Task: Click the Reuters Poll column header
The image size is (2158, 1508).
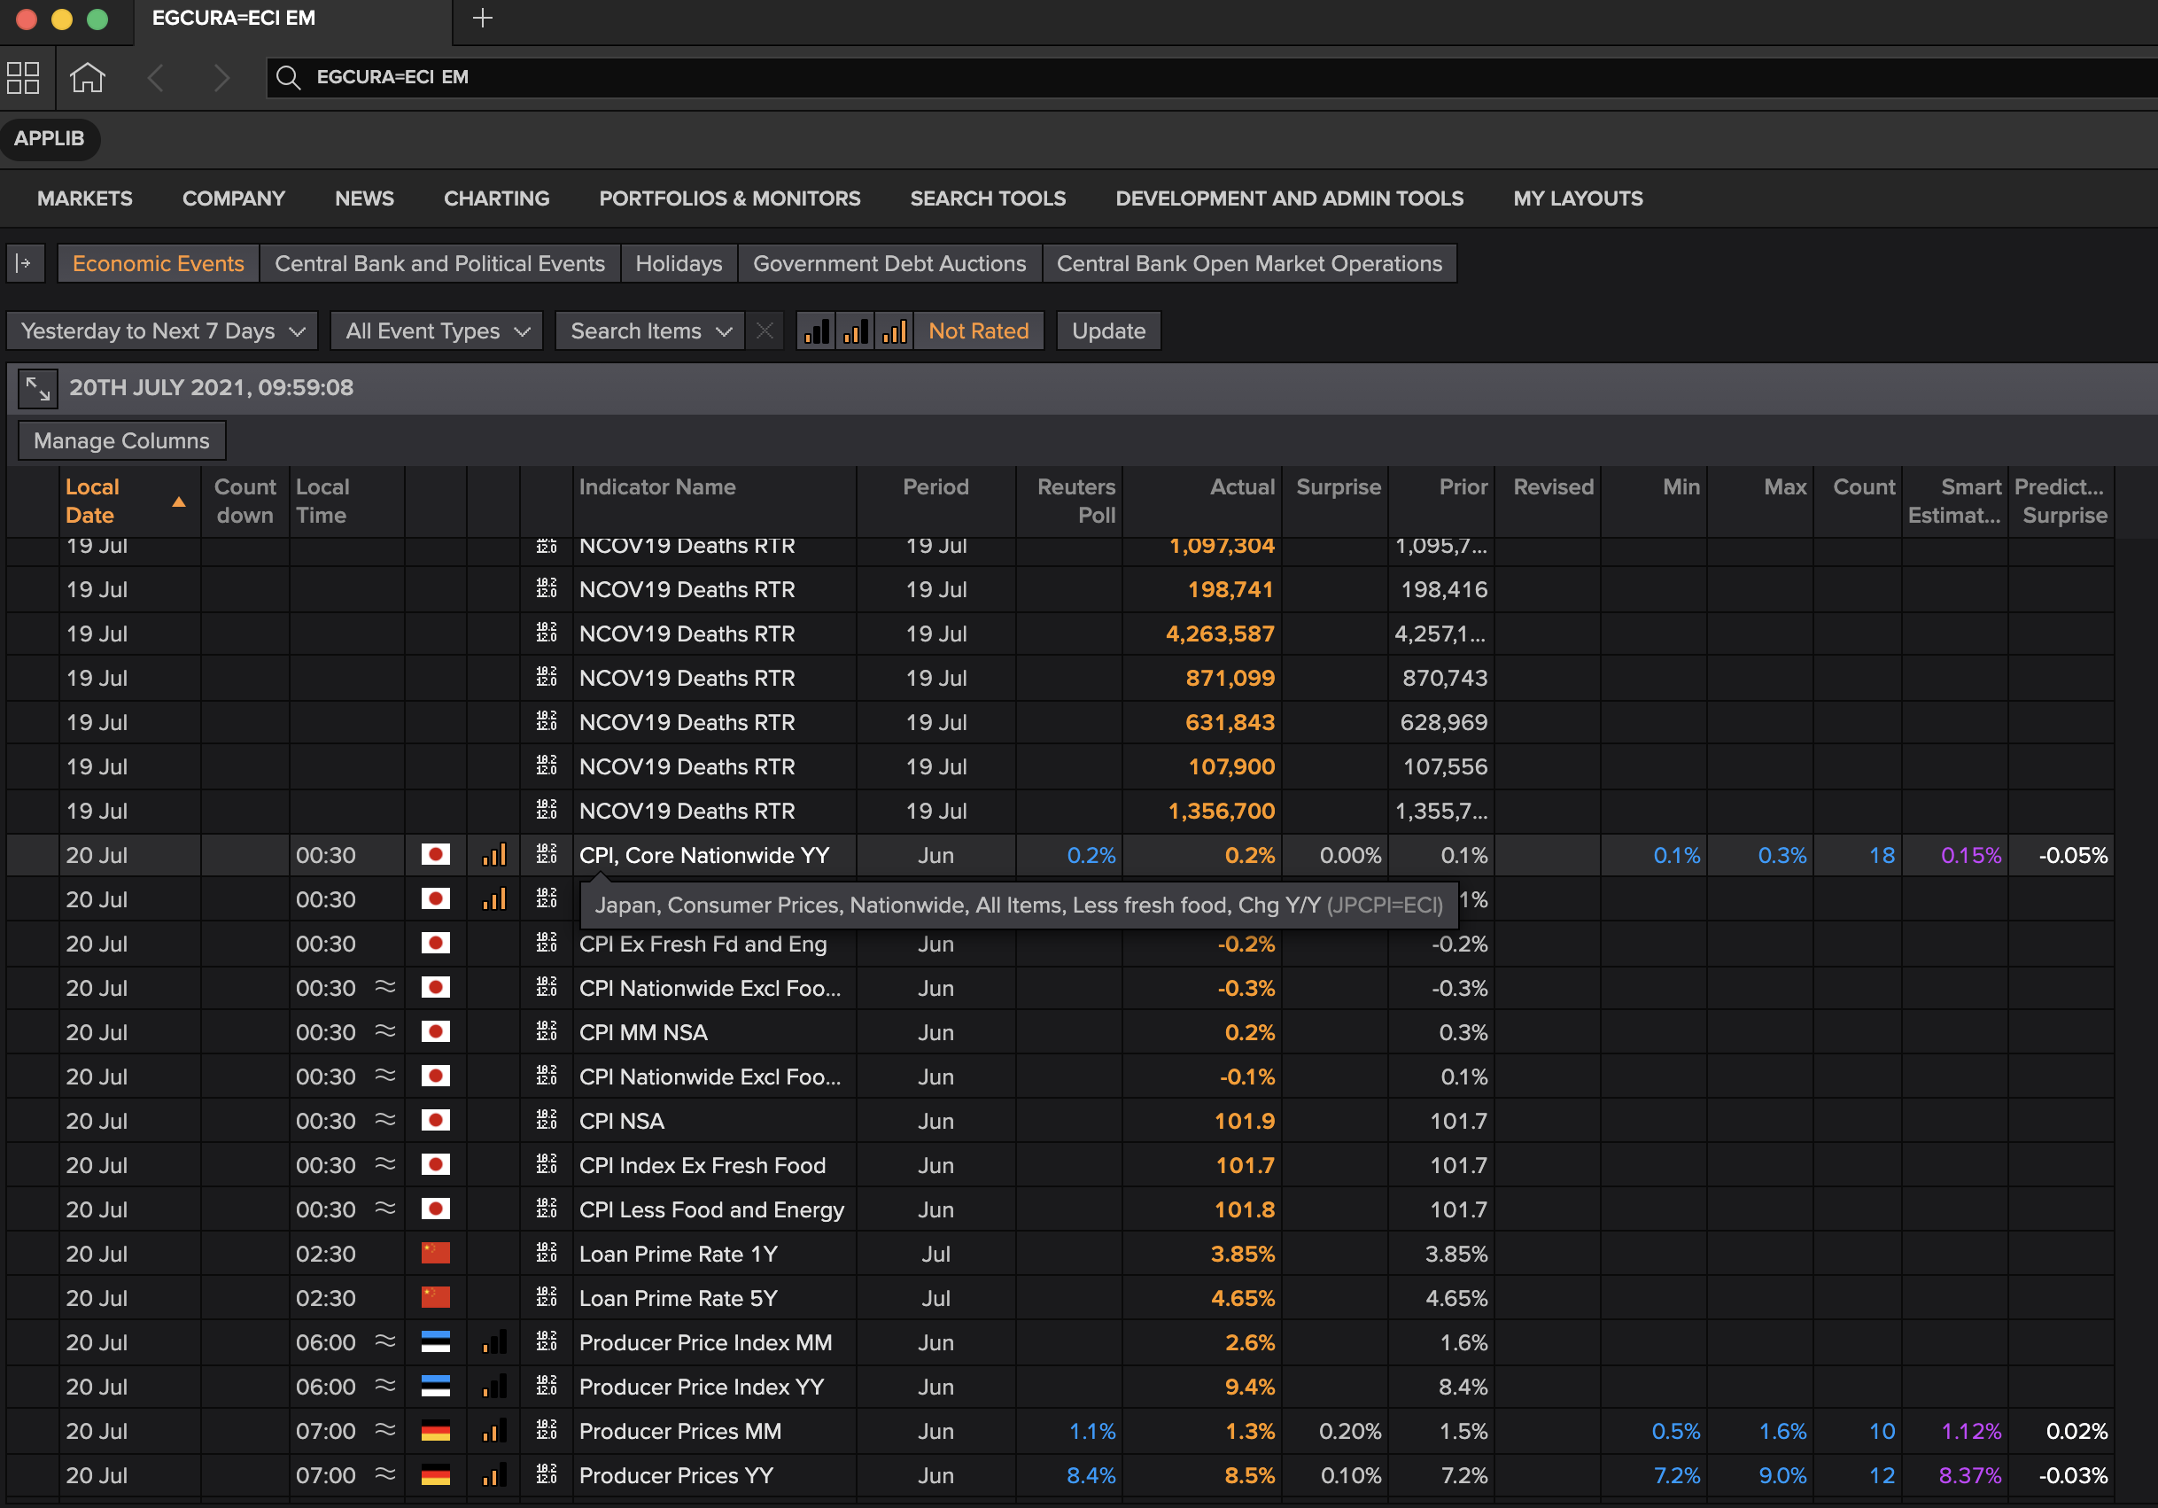Action: [1068, 501]
